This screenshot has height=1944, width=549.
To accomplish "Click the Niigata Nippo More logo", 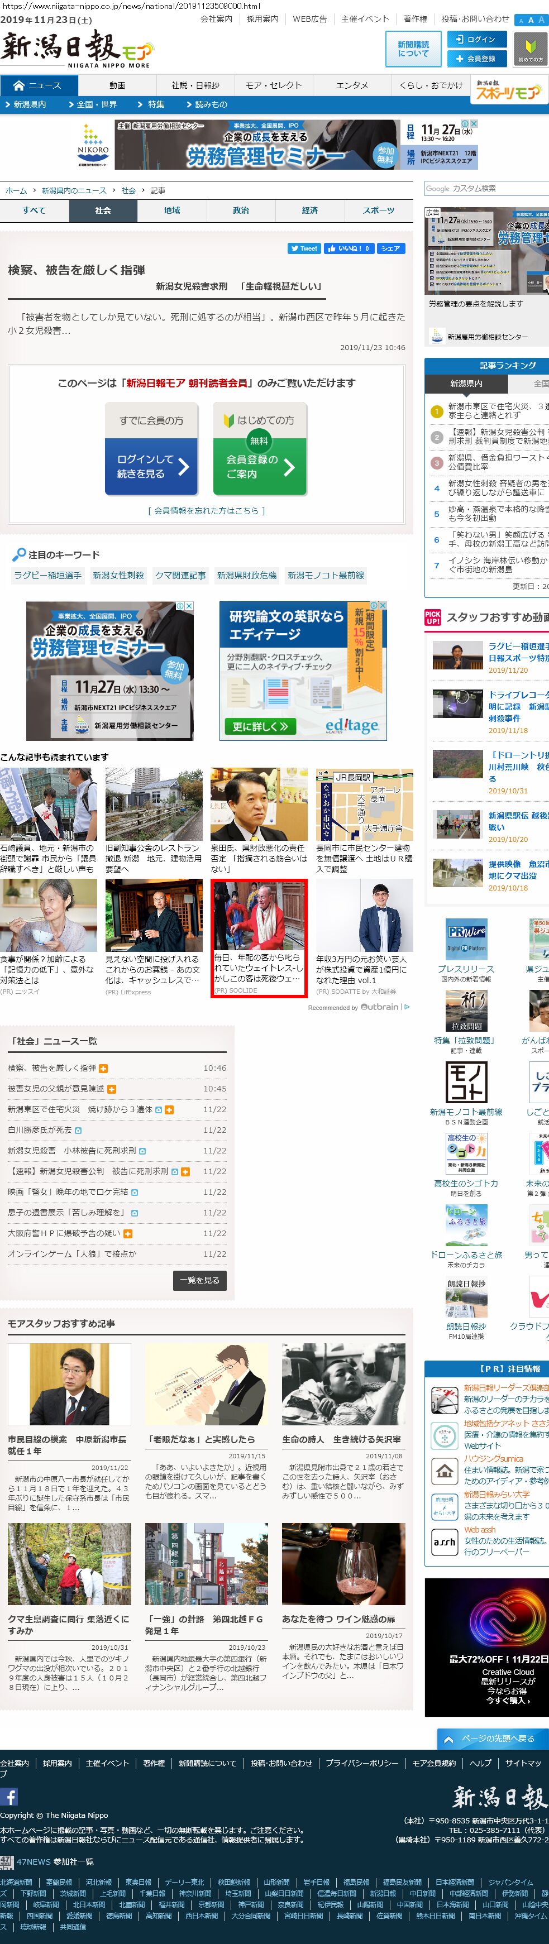I will [77, 49].
